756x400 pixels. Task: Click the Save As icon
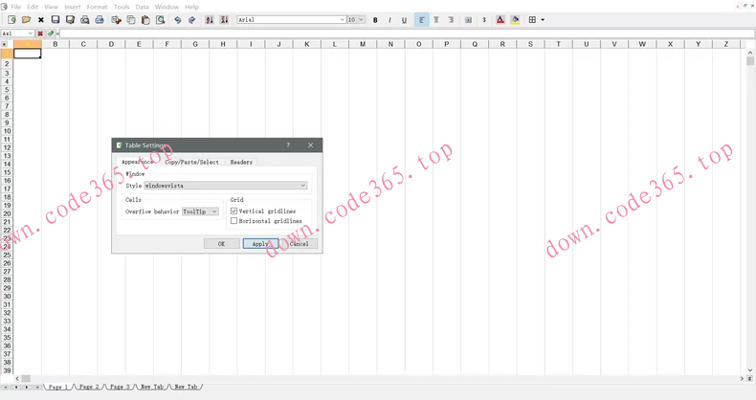click(x=70, y=20)
